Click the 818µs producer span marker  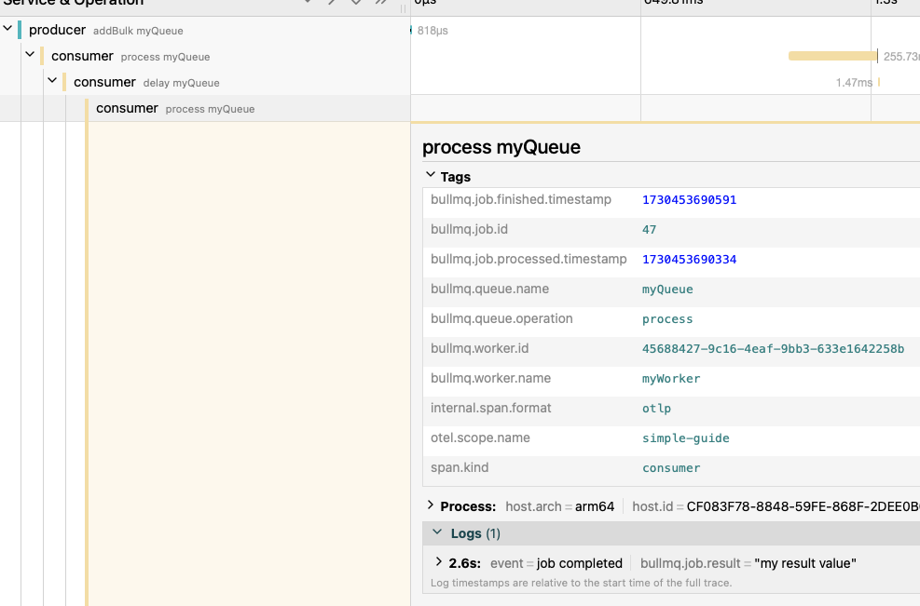pos(411,30)
